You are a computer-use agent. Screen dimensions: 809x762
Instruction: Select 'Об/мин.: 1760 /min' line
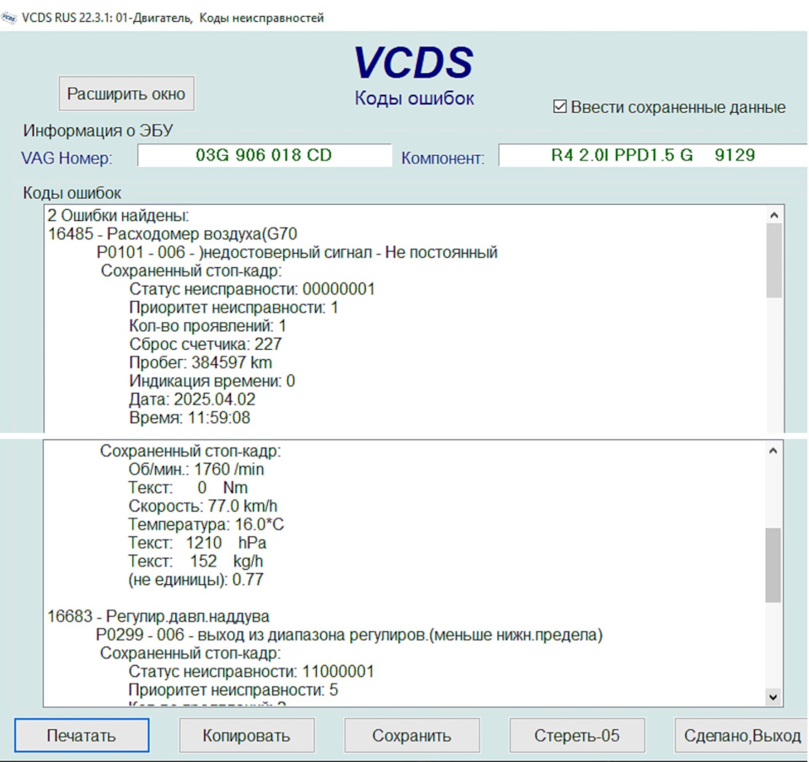point(196,470)
